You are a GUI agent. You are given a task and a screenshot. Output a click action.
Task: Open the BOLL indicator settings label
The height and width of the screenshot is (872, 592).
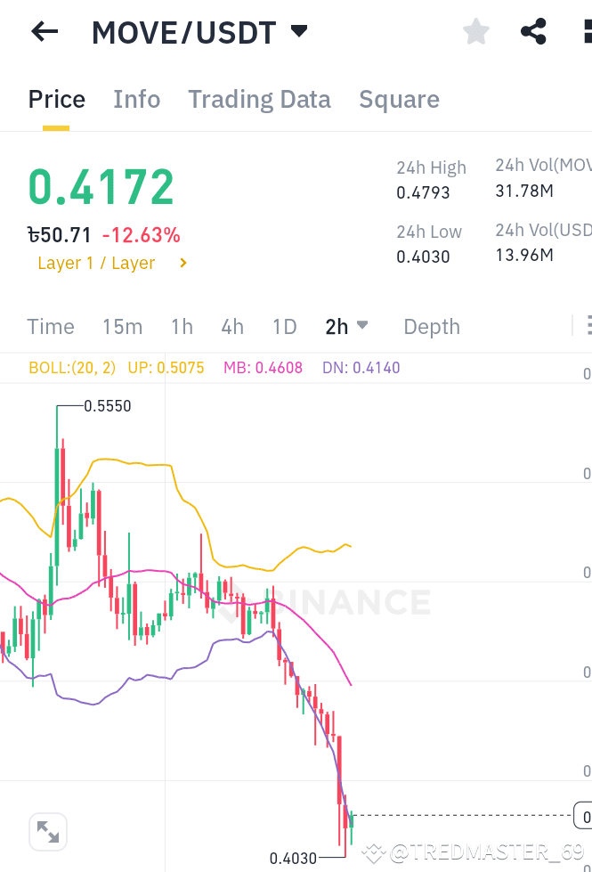[x=72, y=367]
